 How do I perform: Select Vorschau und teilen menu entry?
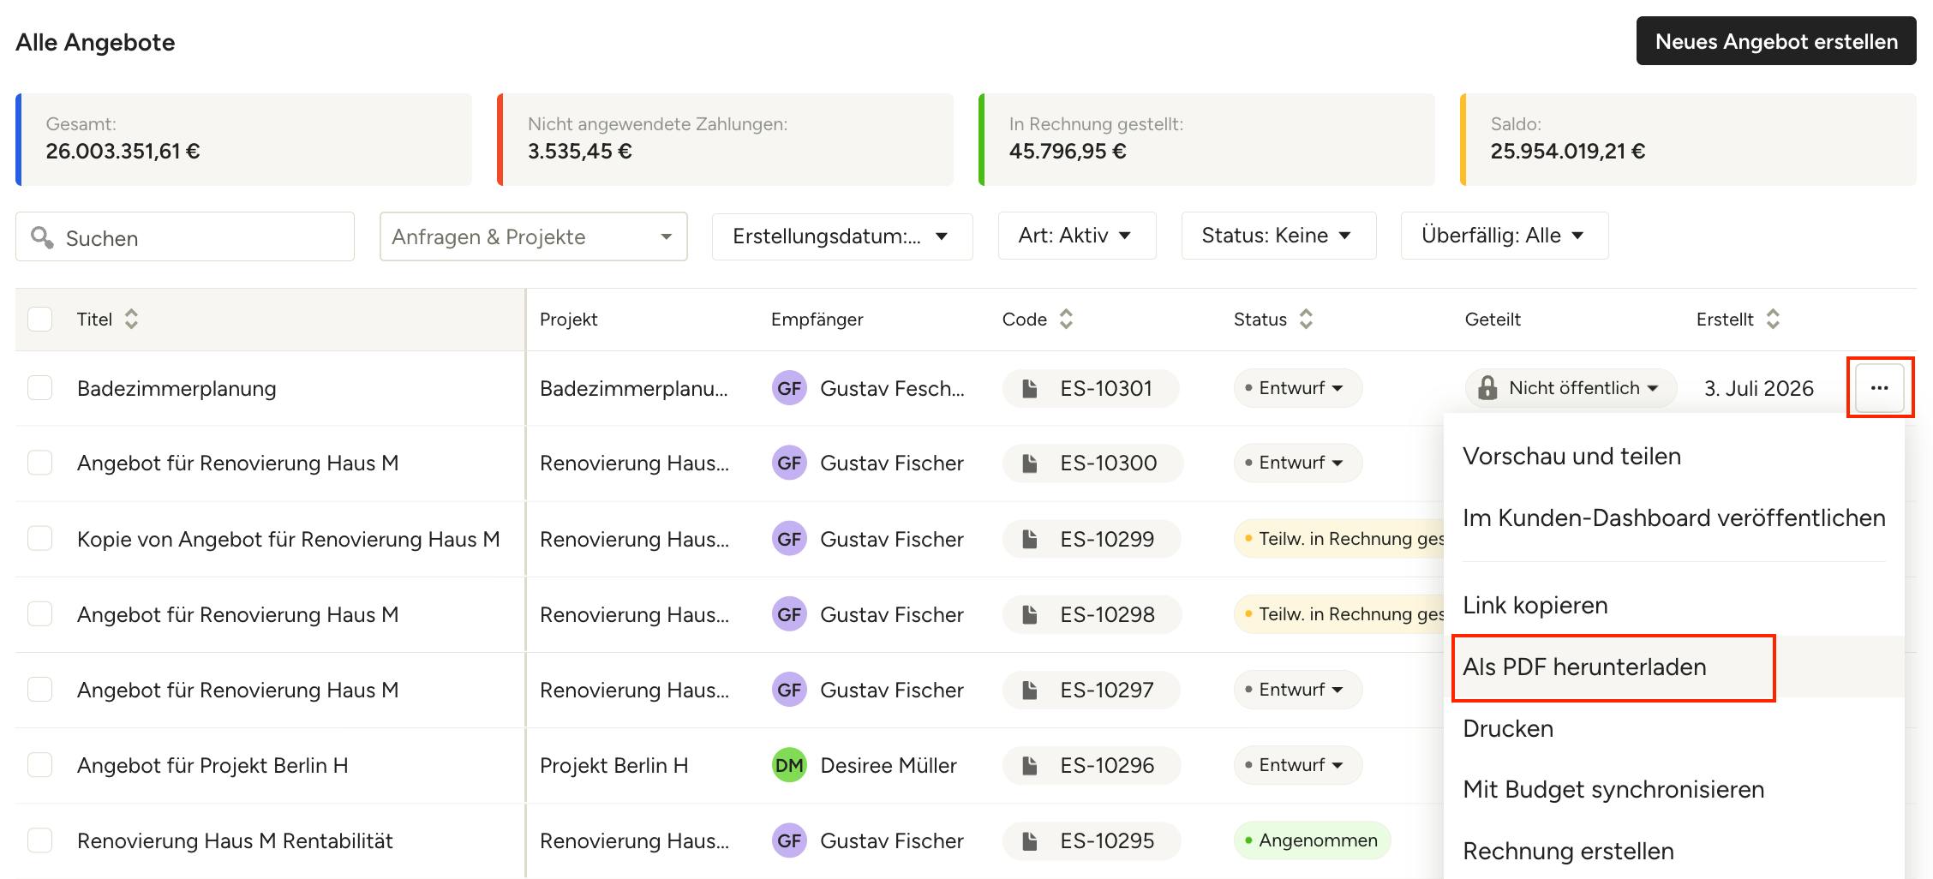pyautogui.click(x=1571, y=457)
